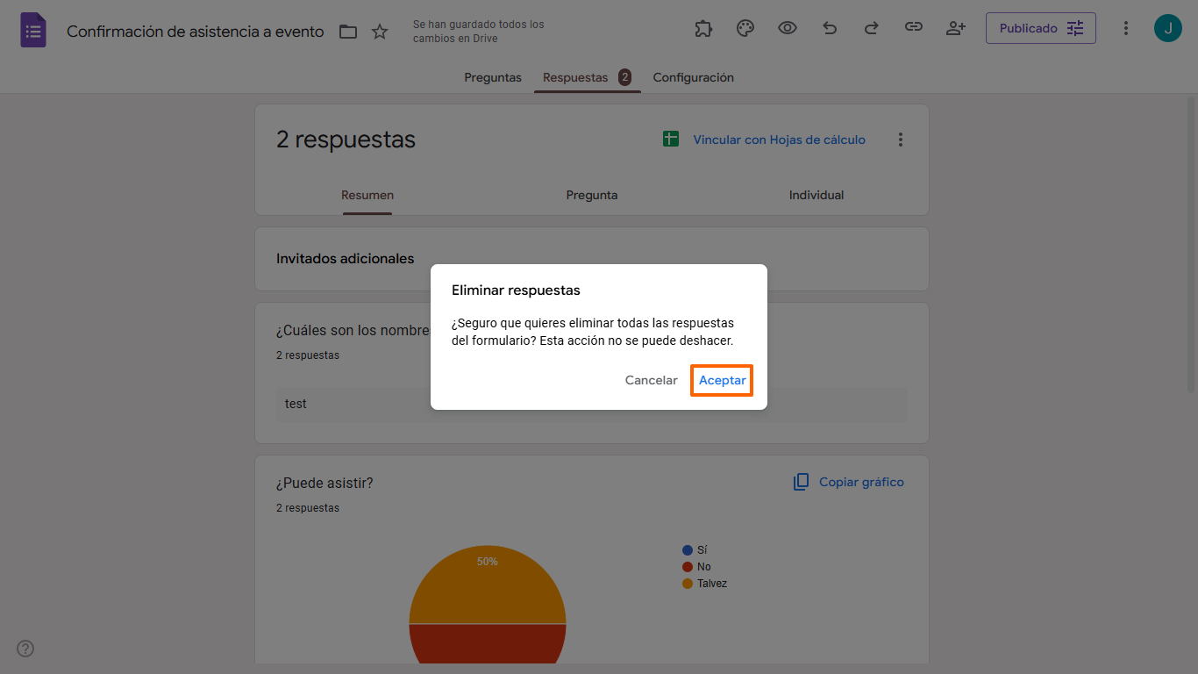Click the page vertical scrollbar
Screen dimensions: 1198x674
(x=1191, y=246)
